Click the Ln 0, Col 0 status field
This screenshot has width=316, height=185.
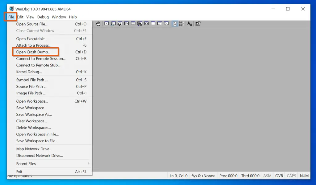click(178, 176)
